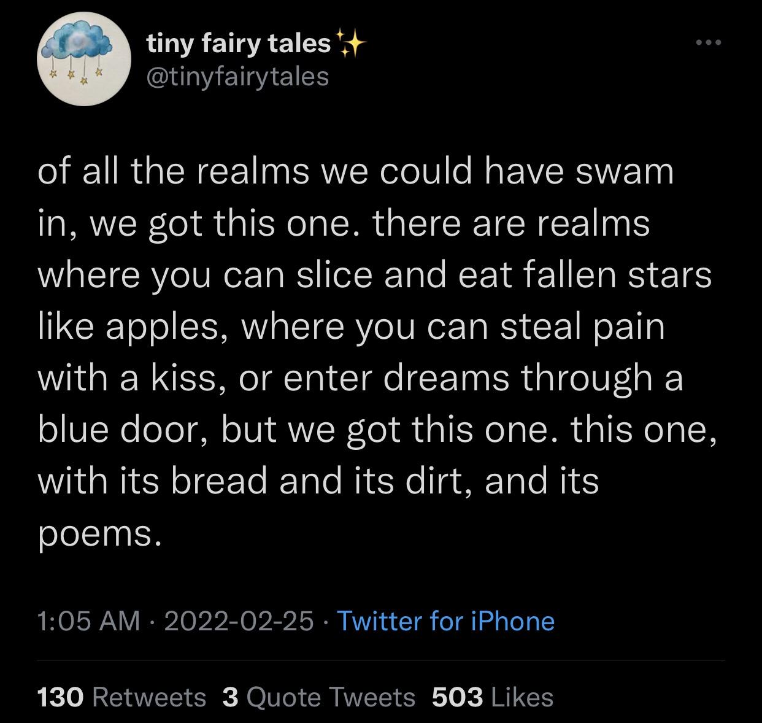Image resolution: width=762 pixels, height=723 pixels.
Task: Visit the @tinyfairytales handle
Action: pos(237,77)
